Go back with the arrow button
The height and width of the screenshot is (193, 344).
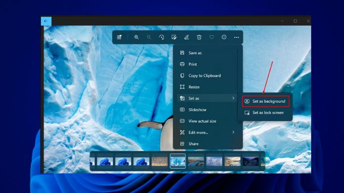[x=46, y=21]
